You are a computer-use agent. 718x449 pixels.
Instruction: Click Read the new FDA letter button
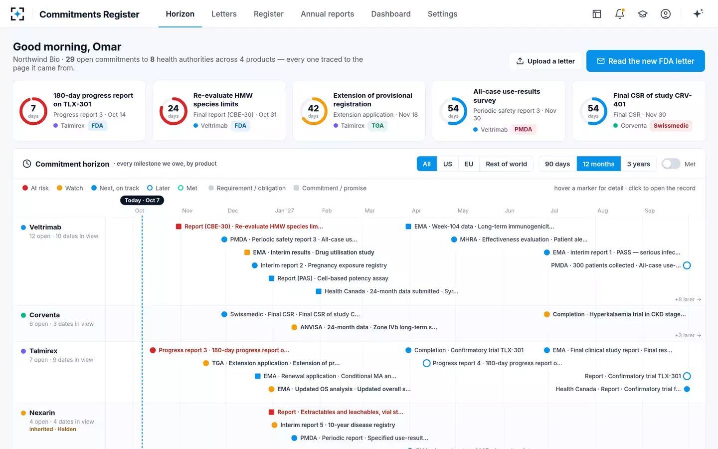[645, 61]
